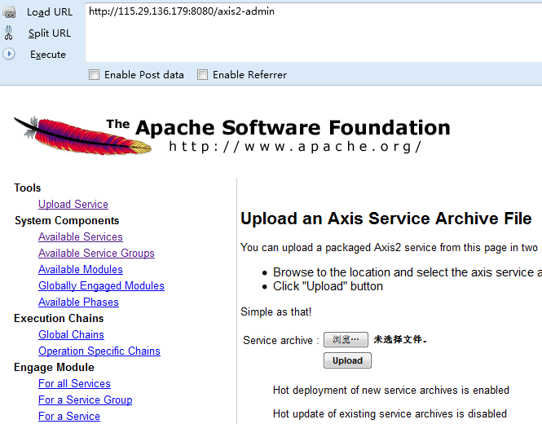
Task: Click the System Components heading
Action: [x=67, y=221]
